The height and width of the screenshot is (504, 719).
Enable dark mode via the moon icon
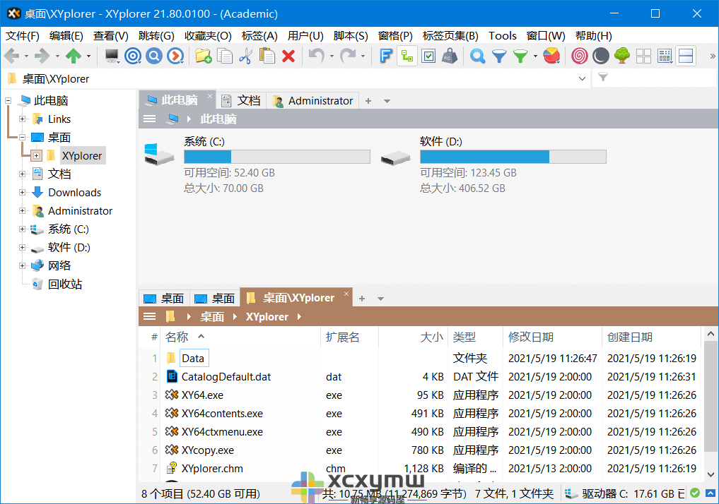point(601,57)
